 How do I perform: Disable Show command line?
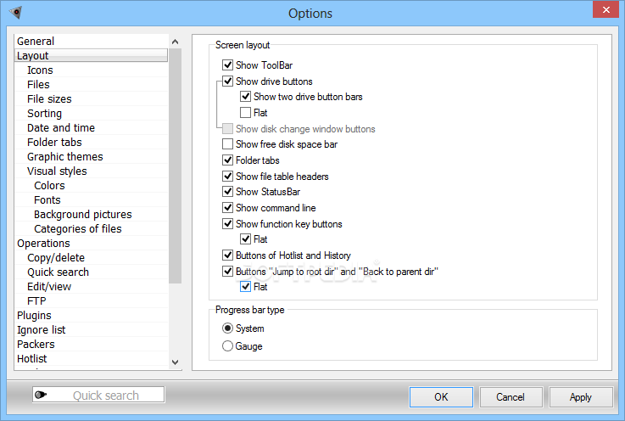(x=227, y=207)
